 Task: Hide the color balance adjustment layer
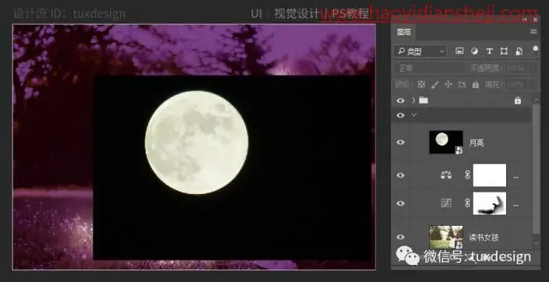(400, 175)
